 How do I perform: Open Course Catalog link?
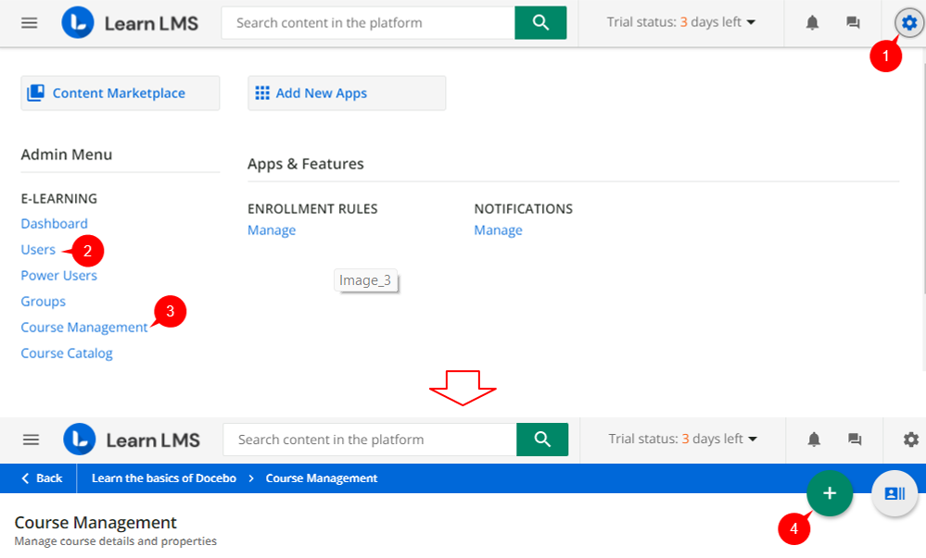tap(66, 353)
